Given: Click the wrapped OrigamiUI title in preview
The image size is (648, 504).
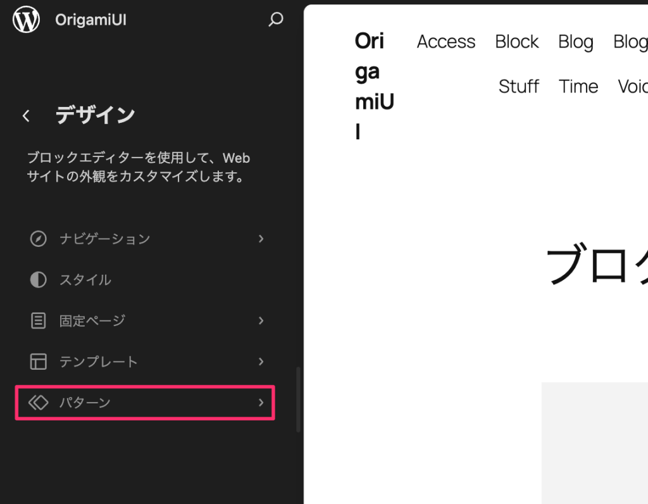Looking at the screenshot, I should pyautogui.click(x=375, y=86).
